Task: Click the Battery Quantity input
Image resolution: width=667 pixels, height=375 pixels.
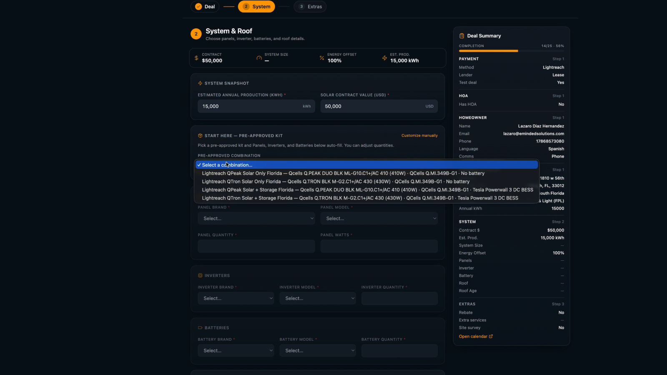Action: coord(399,350)
